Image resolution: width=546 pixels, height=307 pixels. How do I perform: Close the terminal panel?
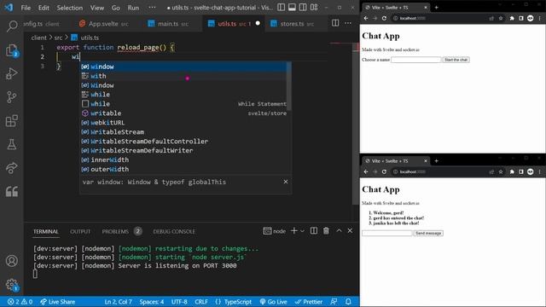(x=350, y=231)
